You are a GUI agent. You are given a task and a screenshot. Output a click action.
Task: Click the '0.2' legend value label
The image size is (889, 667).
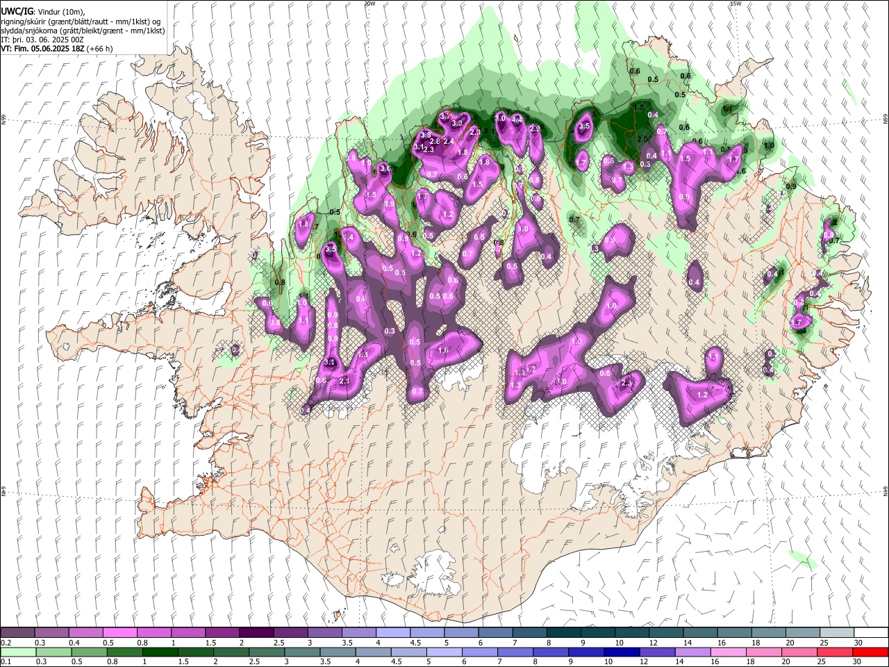click(x=6, y=643)
